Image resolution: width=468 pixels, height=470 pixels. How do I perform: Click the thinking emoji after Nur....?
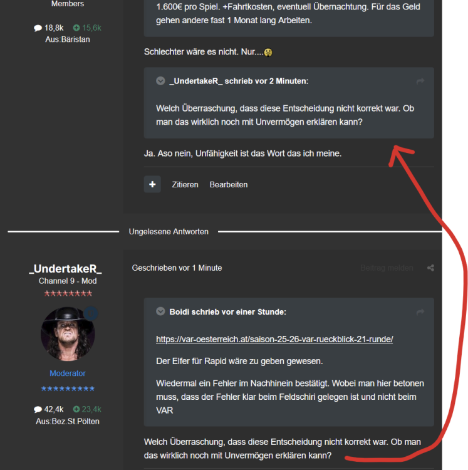click(x=268, y=53)
